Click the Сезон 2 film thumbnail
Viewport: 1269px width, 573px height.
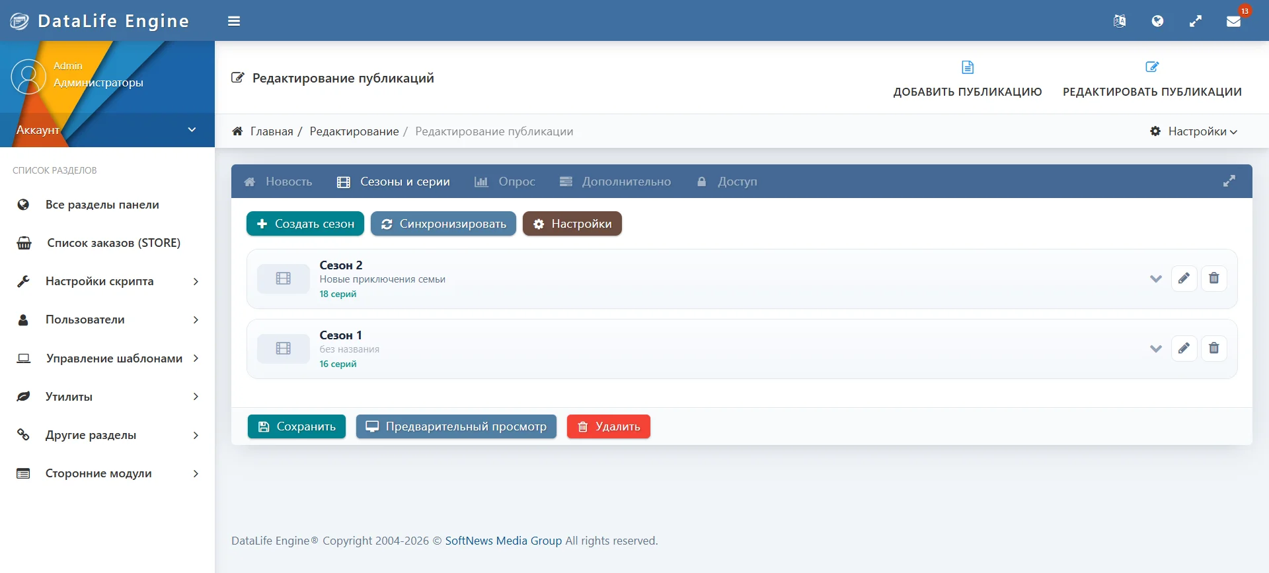click(284, 279)
